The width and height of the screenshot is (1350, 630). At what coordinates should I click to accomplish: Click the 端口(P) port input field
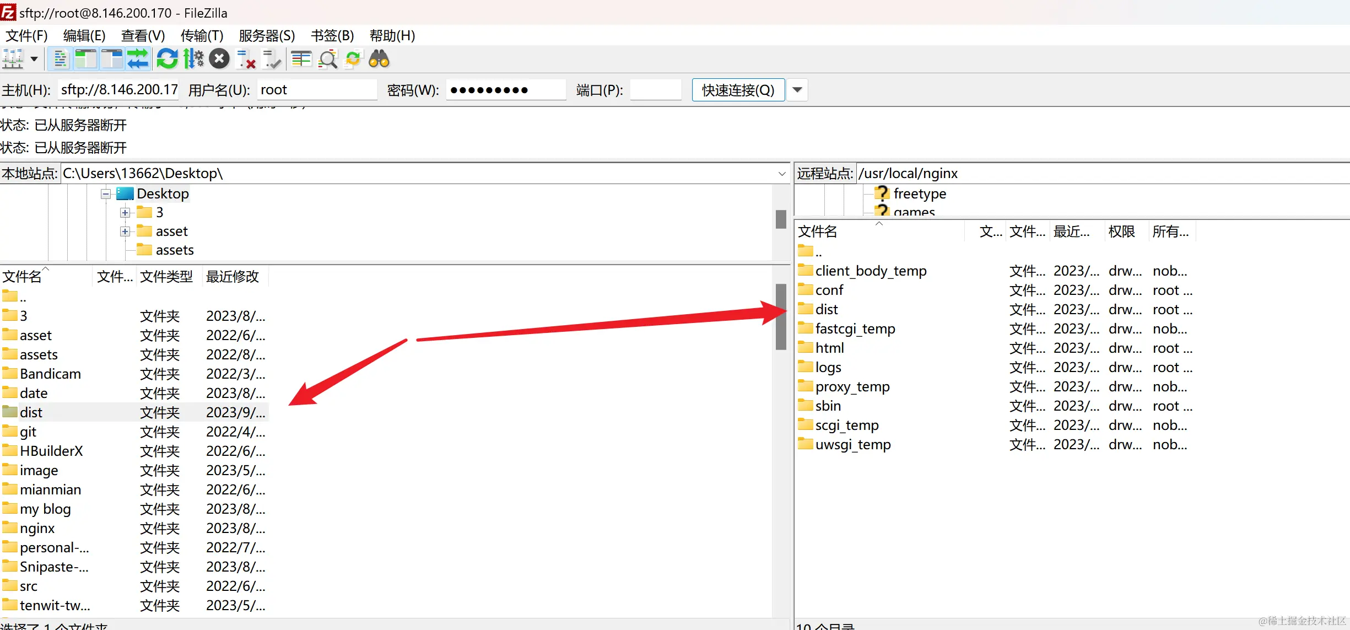tap(656, 90)
